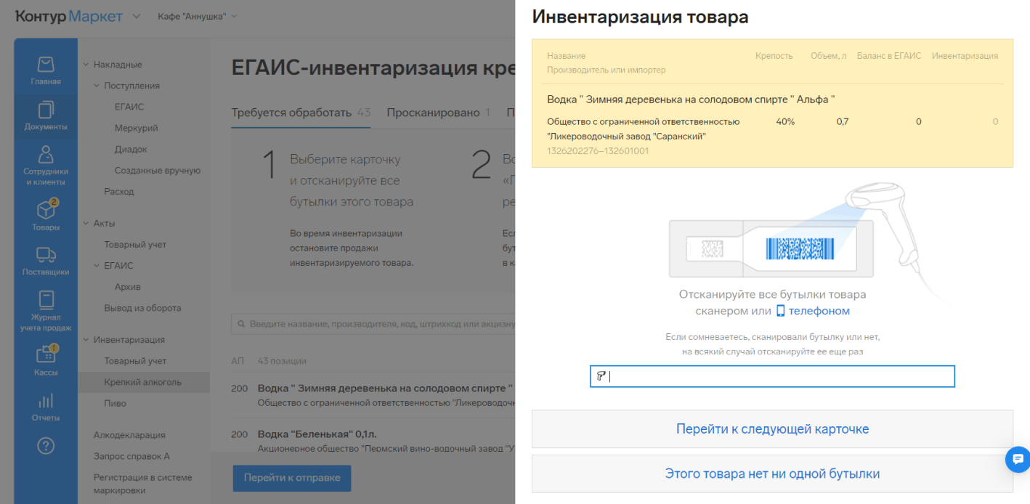Click Этого товара нет ни одной бутылки
1030x504 pixels.
click(x=772, y=474)
